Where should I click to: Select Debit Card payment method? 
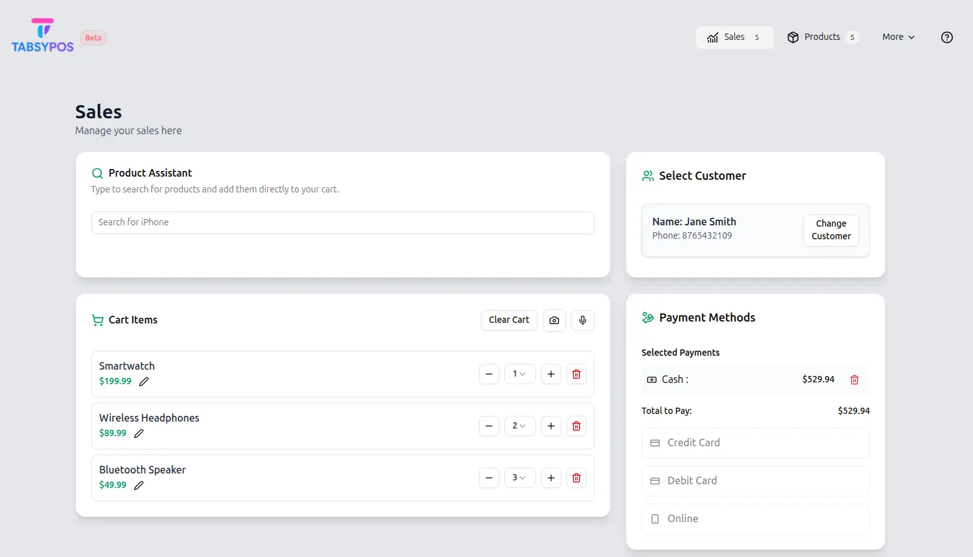tap(756, 481)
